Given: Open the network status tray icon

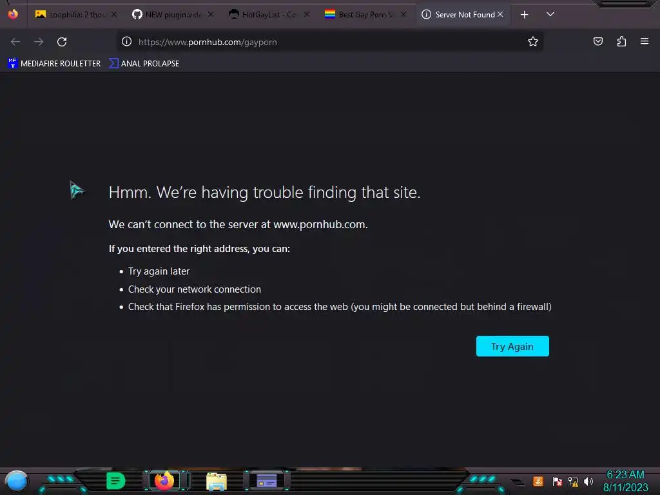Looking at the screenshot, I should pyautogui.click(x=573, y=481).
